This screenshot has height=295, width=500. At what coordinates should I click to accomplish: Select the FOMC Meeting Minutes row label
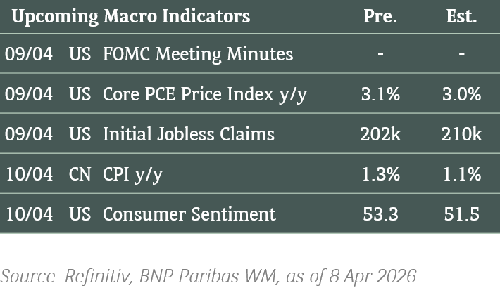click(198, 53)
